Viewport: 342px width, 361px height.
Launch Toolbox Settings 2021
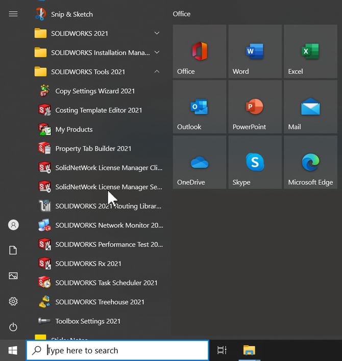click(x=88, y=321)
